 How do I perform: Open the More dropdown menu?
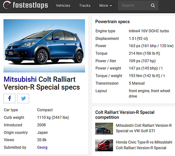tap(105, 5)
